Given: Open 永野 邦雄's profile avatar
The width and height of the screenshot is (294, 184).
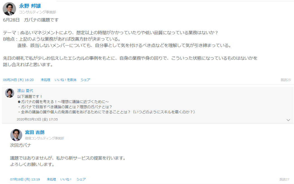Looking at the screenshot, I should pos(9,9).
